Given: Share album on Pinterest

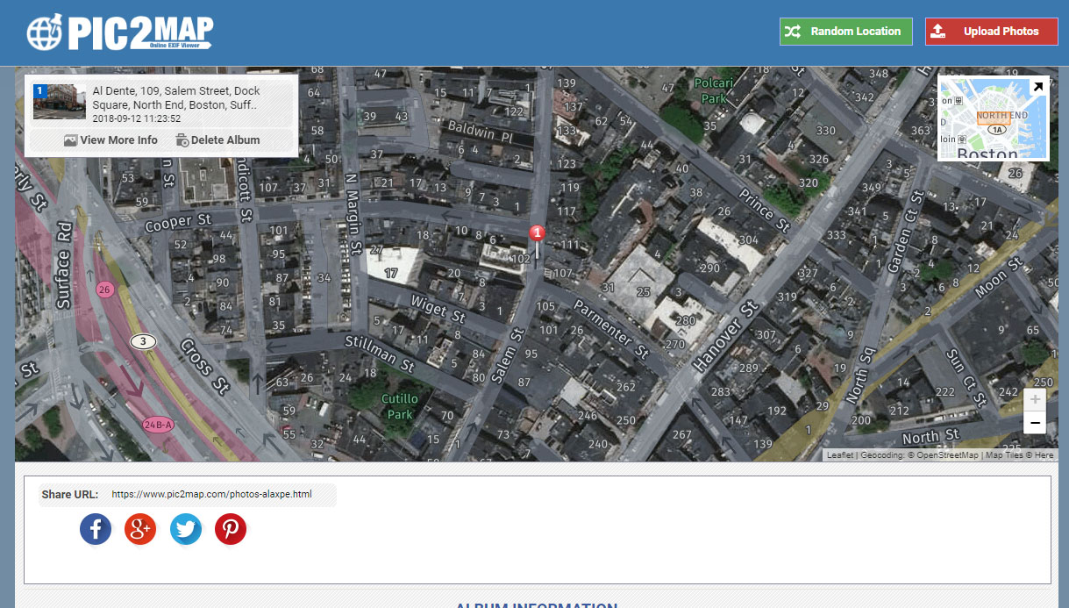Looking at the screenshot, I should tap(231, 529).
